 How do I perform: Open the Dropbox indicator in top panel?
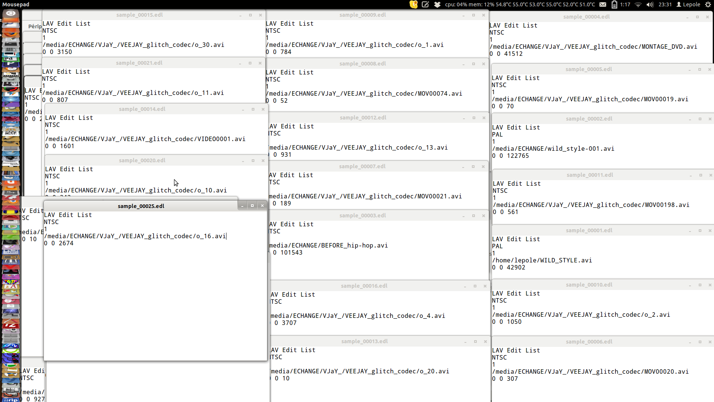437,4
